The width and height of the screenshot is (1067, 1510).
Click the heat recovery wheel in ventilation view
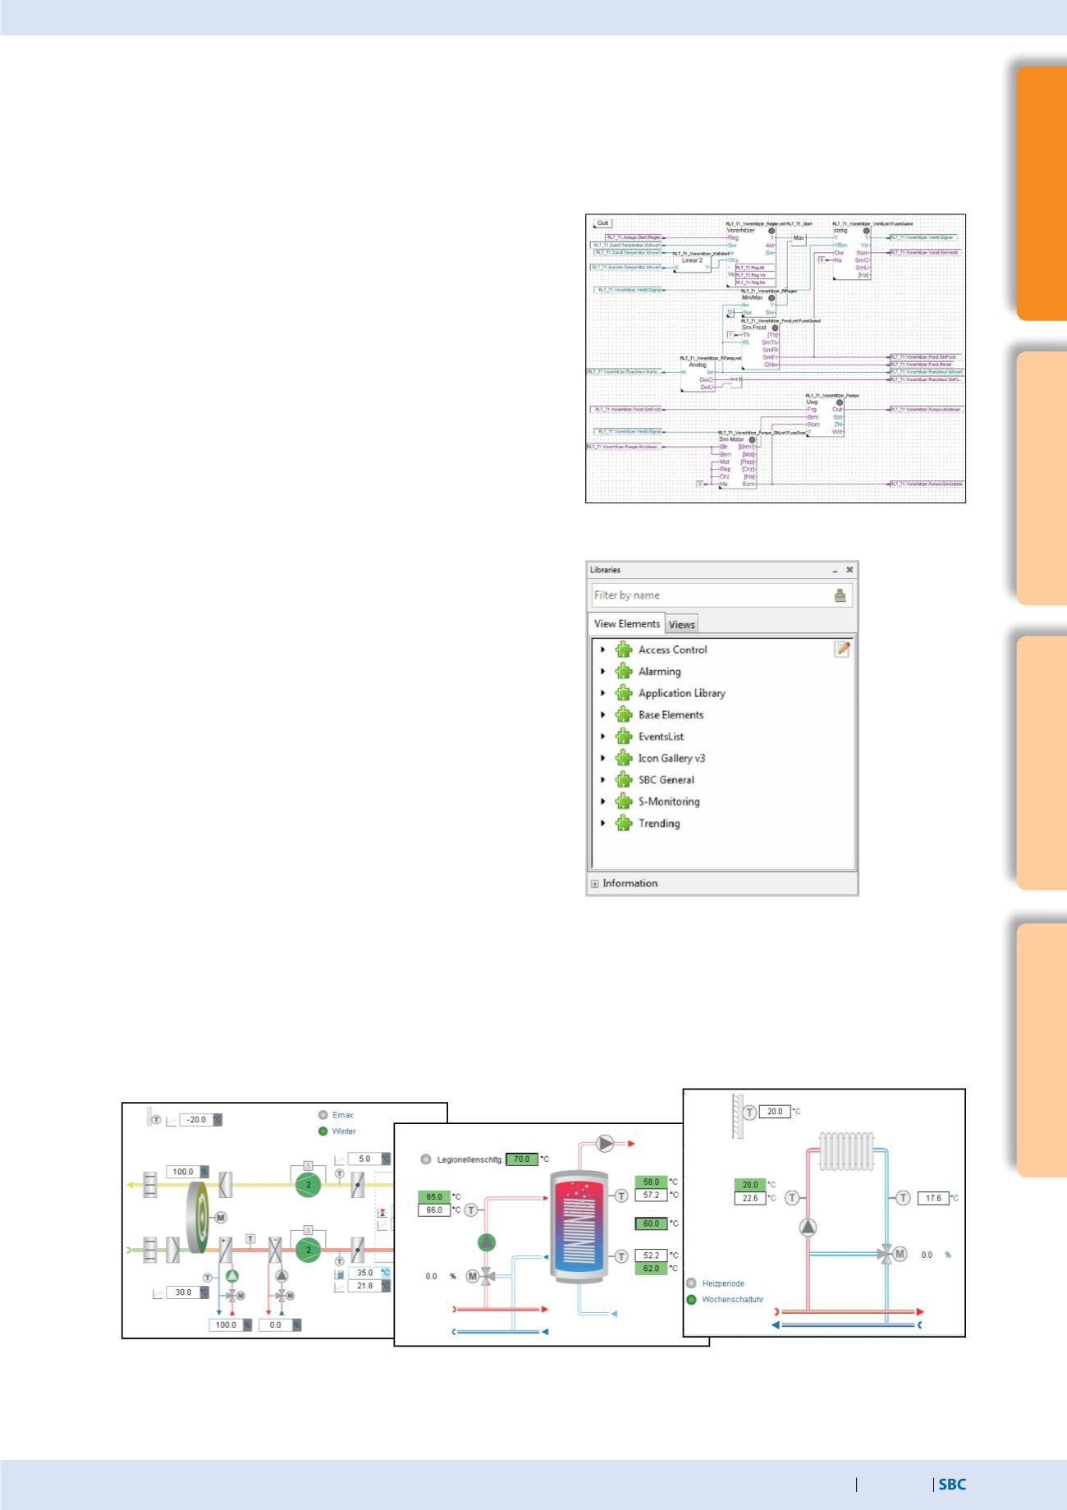pyautogui.click(x=198, y=1217)
